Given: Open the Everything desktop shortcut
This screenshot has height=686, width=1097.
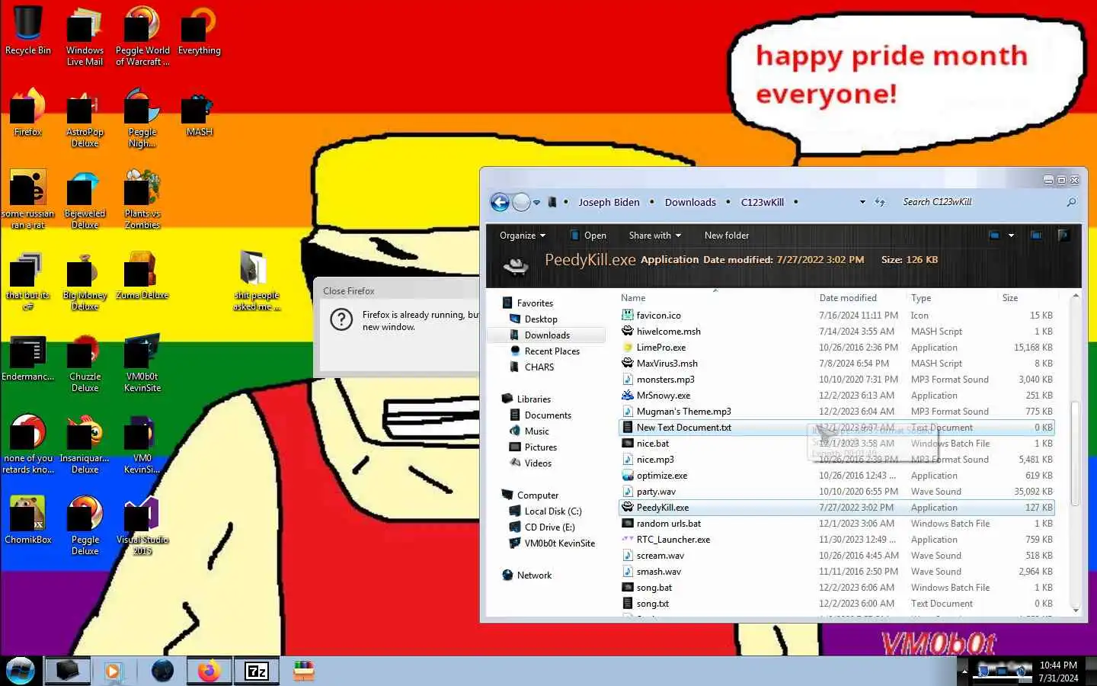Looking at the screenshot, I should tap(199, 30).
